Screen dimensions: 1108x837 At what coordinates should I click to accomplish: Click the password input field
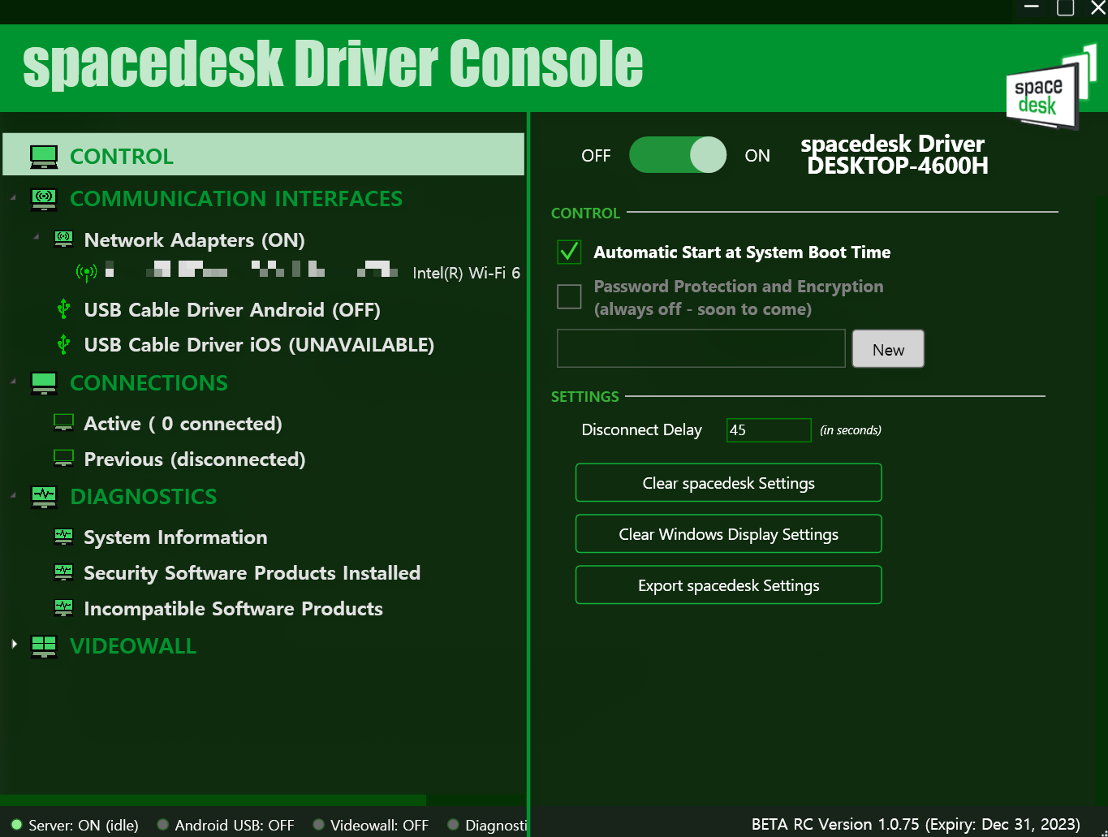pos(701,348)
